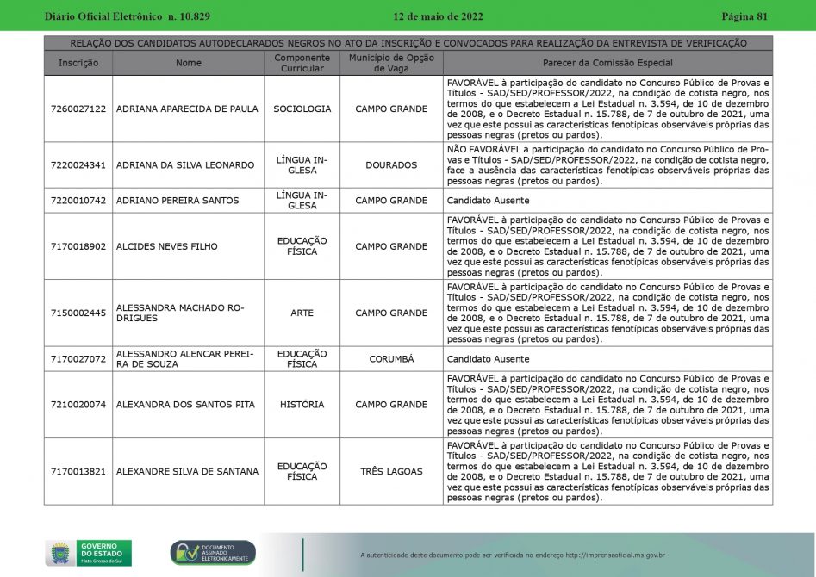
Task: Select inscription number 7260027122
Action: pos(78,109)
